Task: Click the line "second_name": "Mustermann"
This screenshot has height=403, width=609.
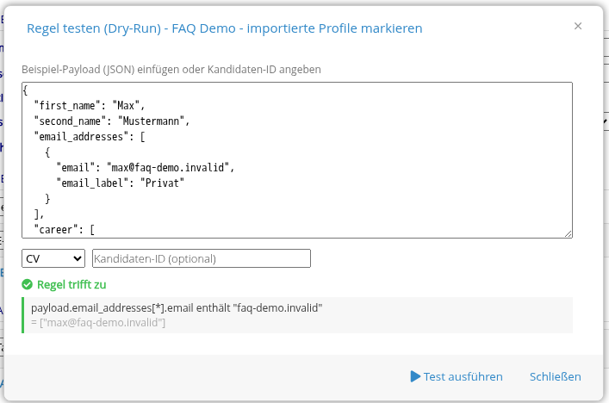Action: 111,121
